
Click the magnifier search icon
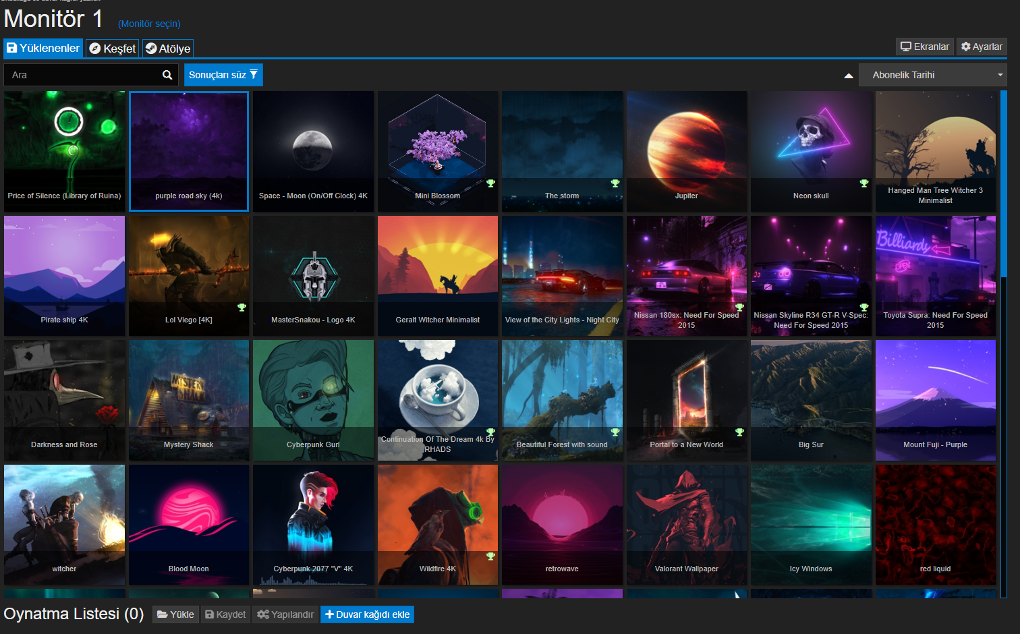coord(167,75)
